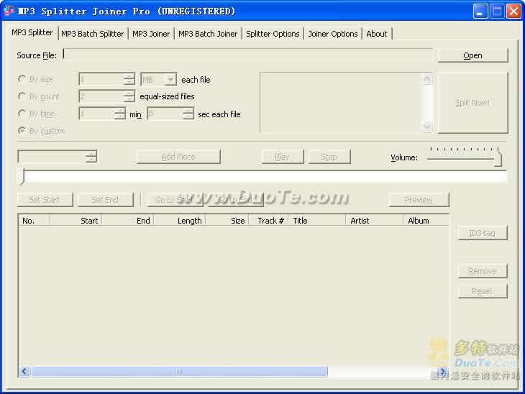This screenshot has height=394, width=525.
Task: Click the Stop button
Action: [329, 157]
